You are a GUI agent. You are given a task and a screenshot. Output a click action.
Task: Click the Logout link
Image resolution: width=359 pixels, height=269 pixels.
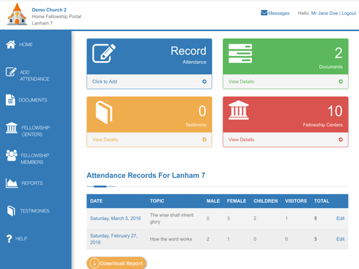pyautogui.click(x=349, y=13)
